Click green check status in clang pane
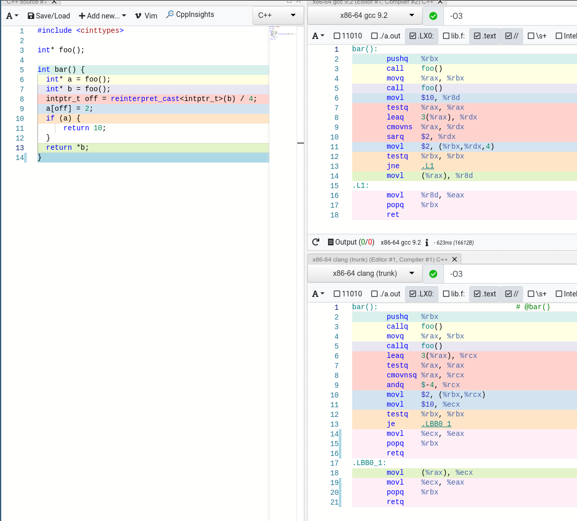577x521 pixels. pos(433,274)
